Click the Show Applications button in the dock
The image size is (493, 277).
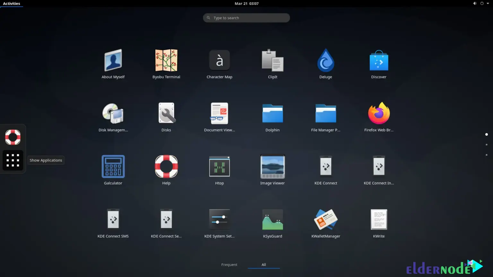pyautogui.click(x=13, y=160)
